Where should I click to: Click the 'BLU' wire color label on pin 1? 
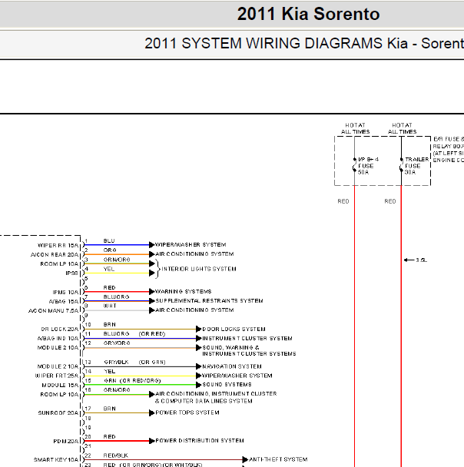click(x=109, y=240)
